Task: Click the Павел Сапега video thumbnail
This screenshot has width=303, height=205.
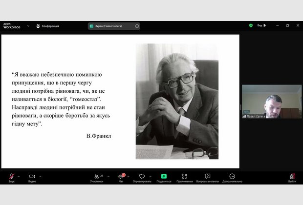Action: [271, 102]
